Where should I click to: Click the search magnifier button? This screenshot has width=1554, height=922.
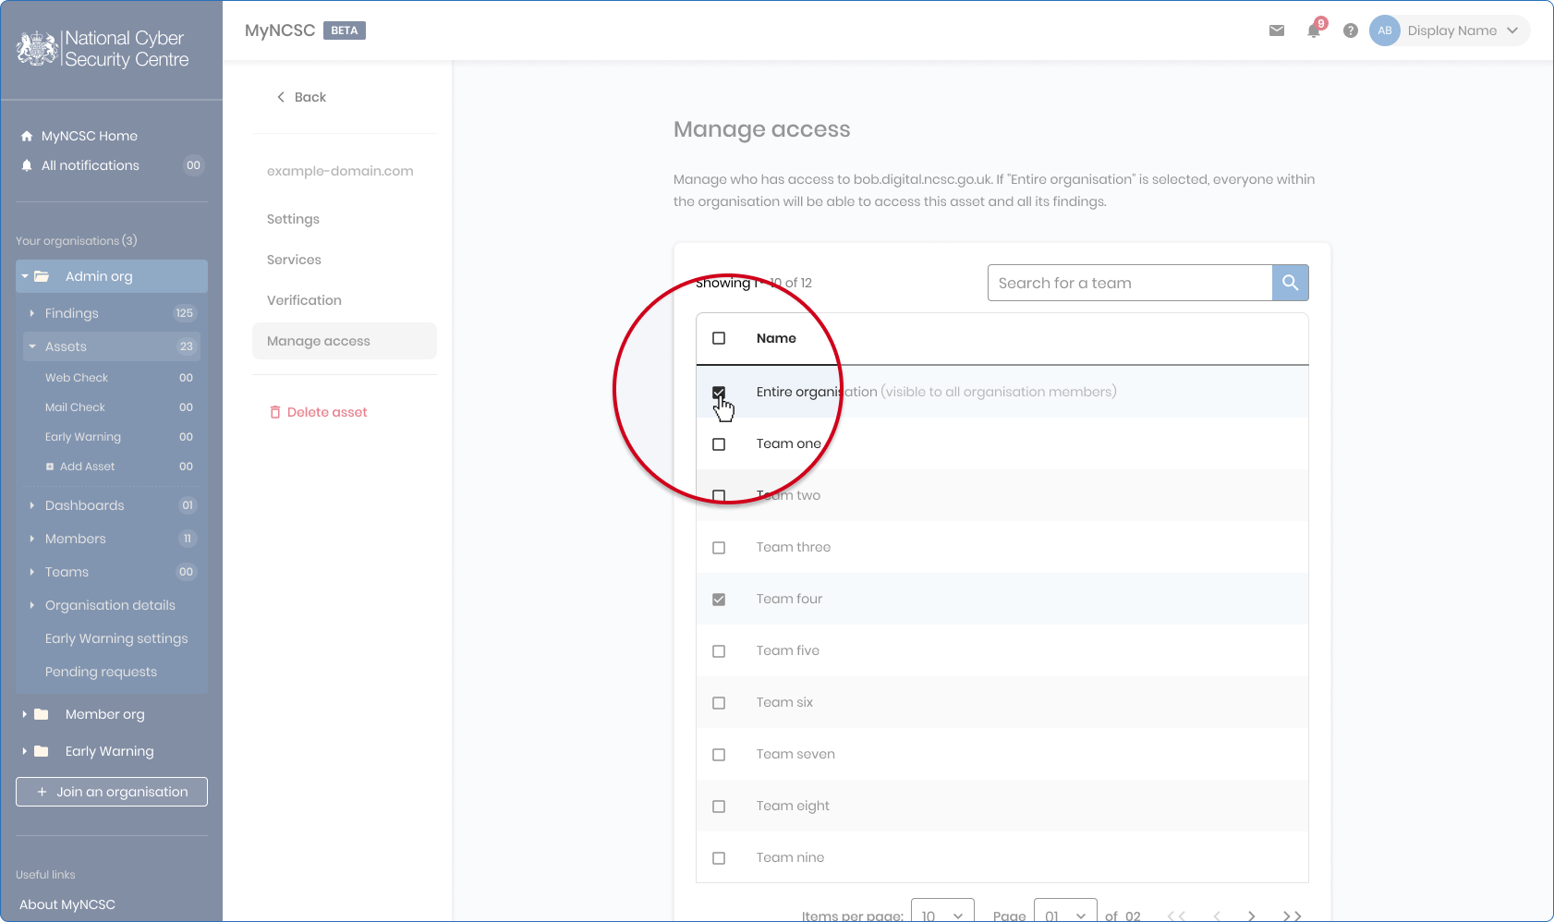(x=1291, y=283)
